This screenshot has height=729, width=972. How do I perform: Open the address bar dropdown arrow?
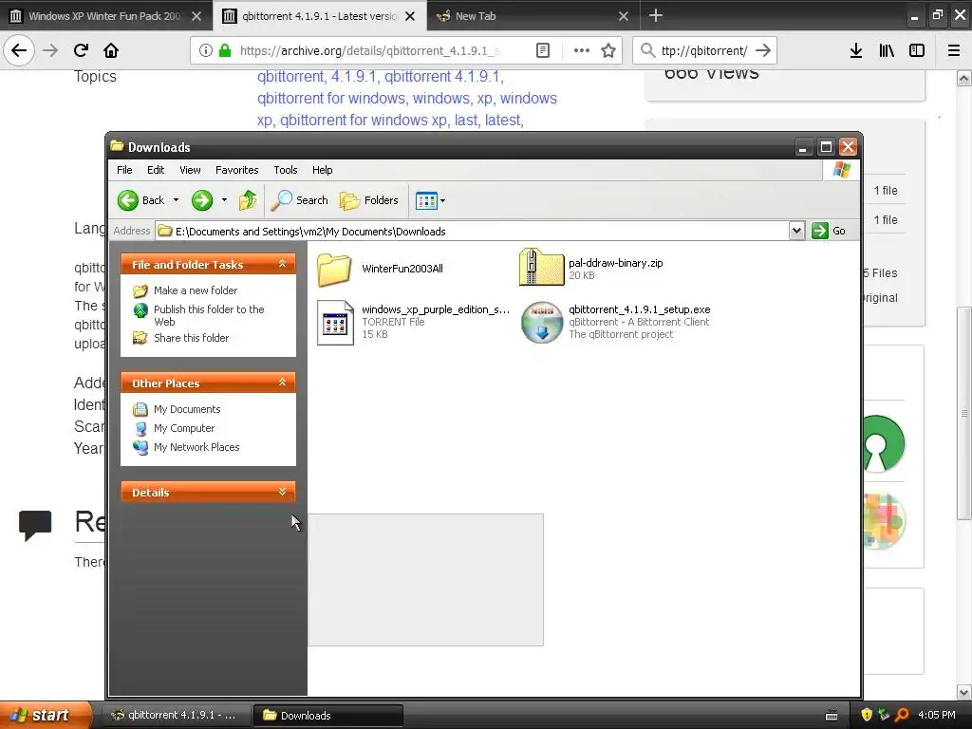point(796,231)
